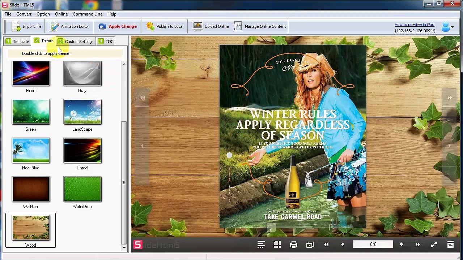Click Upload Online in the toolbar

pyautogui.click(x=211, y=26)
